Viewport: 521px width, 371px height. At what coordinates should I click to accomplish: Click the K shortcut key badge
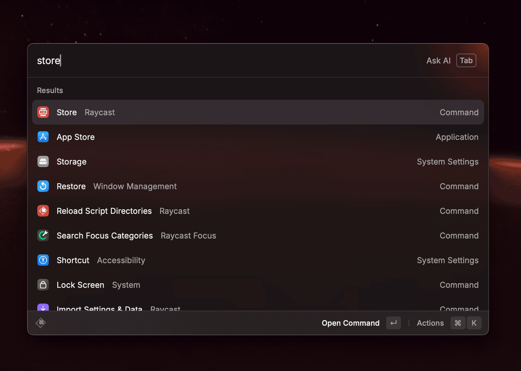click(474, 323)
